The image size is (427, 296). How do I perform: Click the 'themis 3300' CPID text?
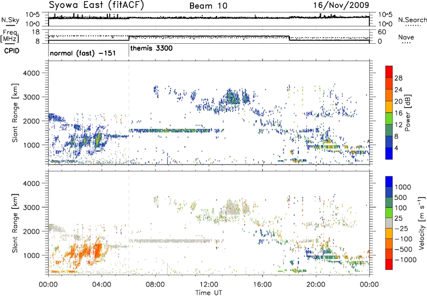[x=152, y=49]
